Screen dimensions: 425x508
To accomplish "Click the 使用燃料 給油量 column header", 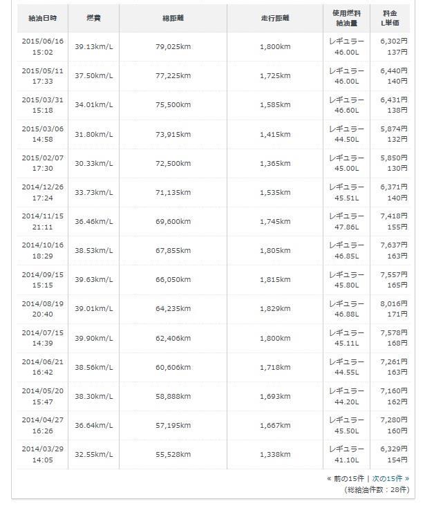I will [346, 18].
